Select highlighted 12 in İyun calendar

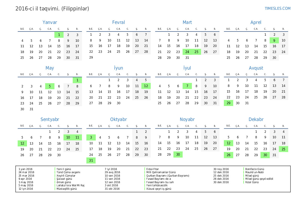146,86
